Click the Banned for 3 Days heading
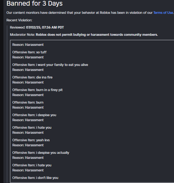Screen dimensions: 174x183 coord(34,3)
